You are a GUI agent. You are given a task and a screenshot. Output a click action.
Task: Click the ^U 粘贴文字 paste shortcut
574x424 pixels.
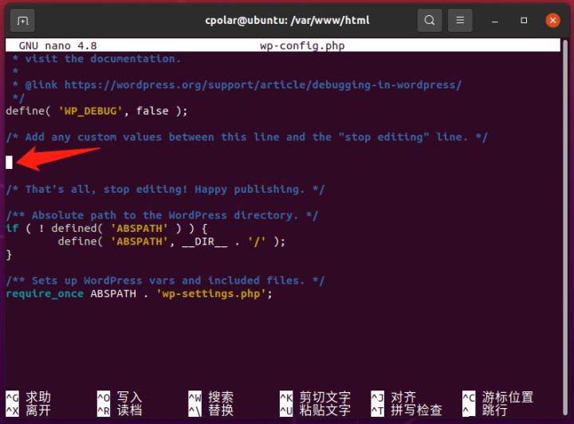pos(315,410)
